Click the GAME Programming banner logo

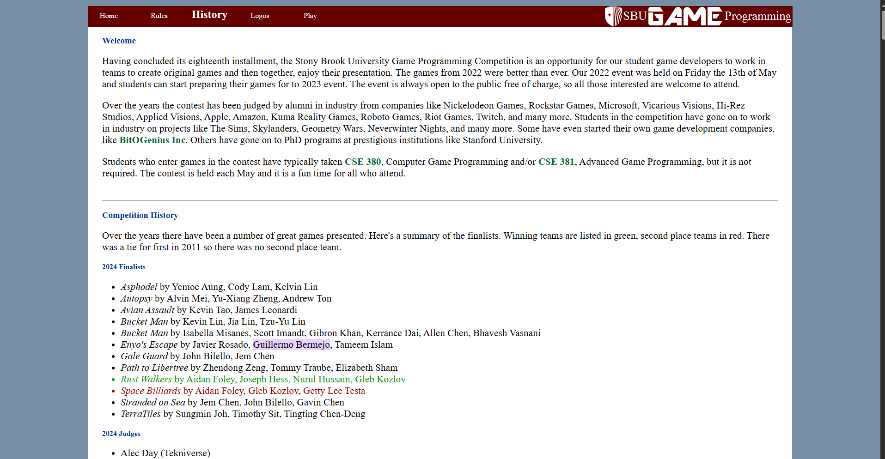685,17
